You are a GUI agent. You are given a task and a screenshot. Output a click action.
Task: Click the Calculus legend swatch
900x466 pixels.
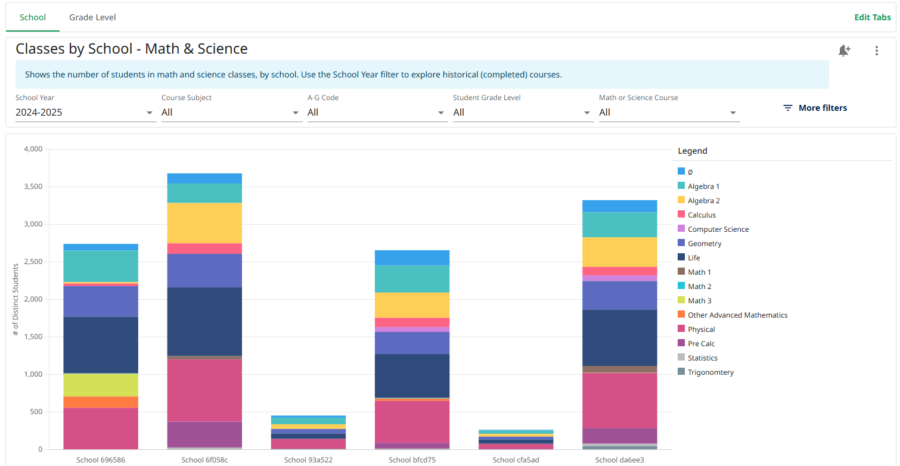pos(681,215)
